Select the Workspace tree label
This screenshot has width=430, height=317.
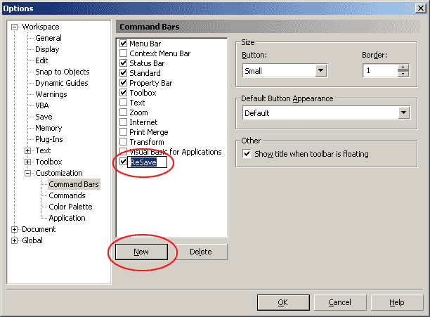[41, 27]
